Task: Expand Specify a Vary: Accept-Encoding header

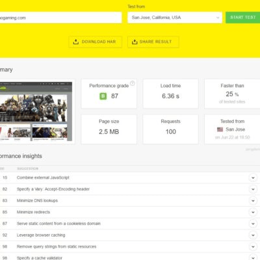Action: (253, 189)
